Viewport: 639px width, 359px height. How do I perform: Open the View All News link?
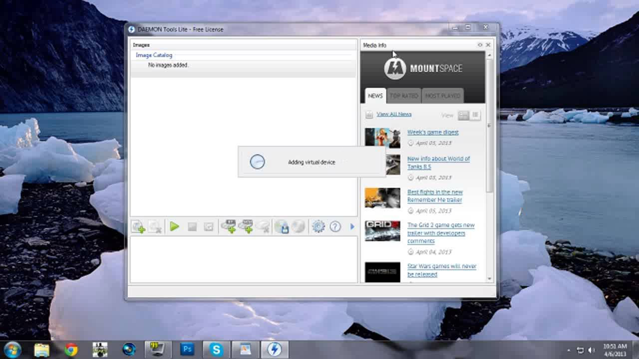(394, 114)
